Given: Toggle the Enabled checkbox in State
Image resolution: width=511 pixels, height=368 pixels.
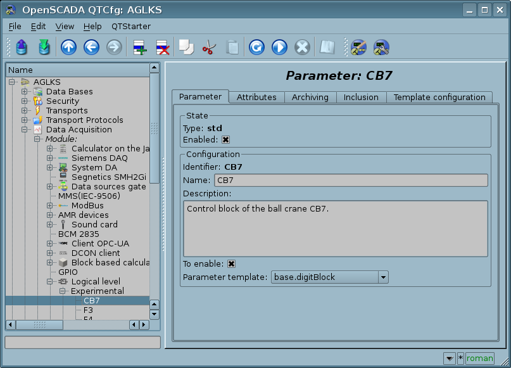Looking at the screenshot, I should pos(225,140).
